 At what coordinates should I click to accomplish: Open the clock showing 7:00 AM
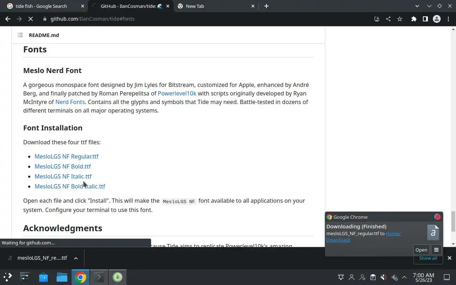click(423, 278)
